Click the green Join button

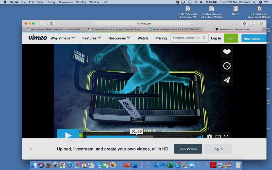click(x=231, y=38)
